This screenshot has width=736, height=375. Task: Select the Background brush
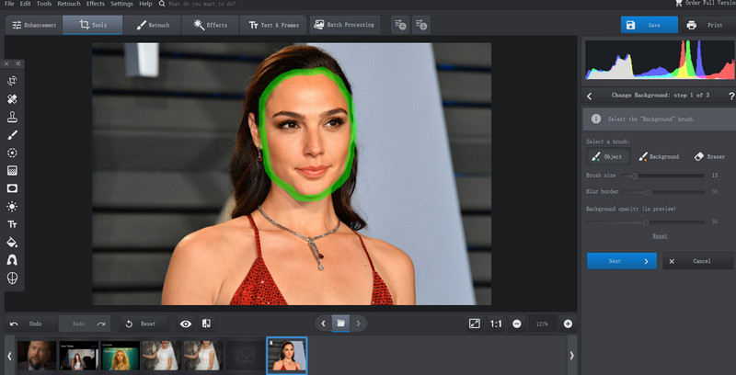click(659, 156)
